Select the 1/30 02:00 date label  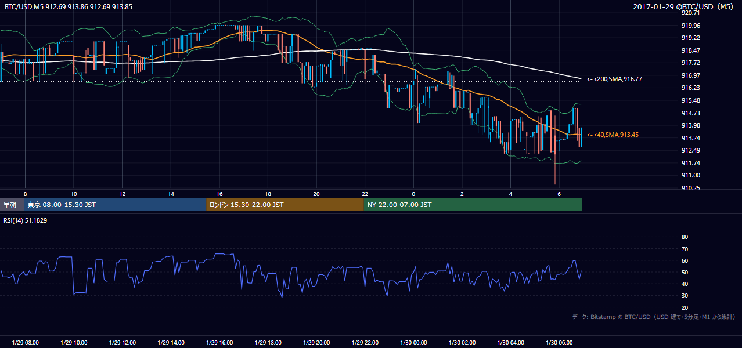click(x=462, y=343)
